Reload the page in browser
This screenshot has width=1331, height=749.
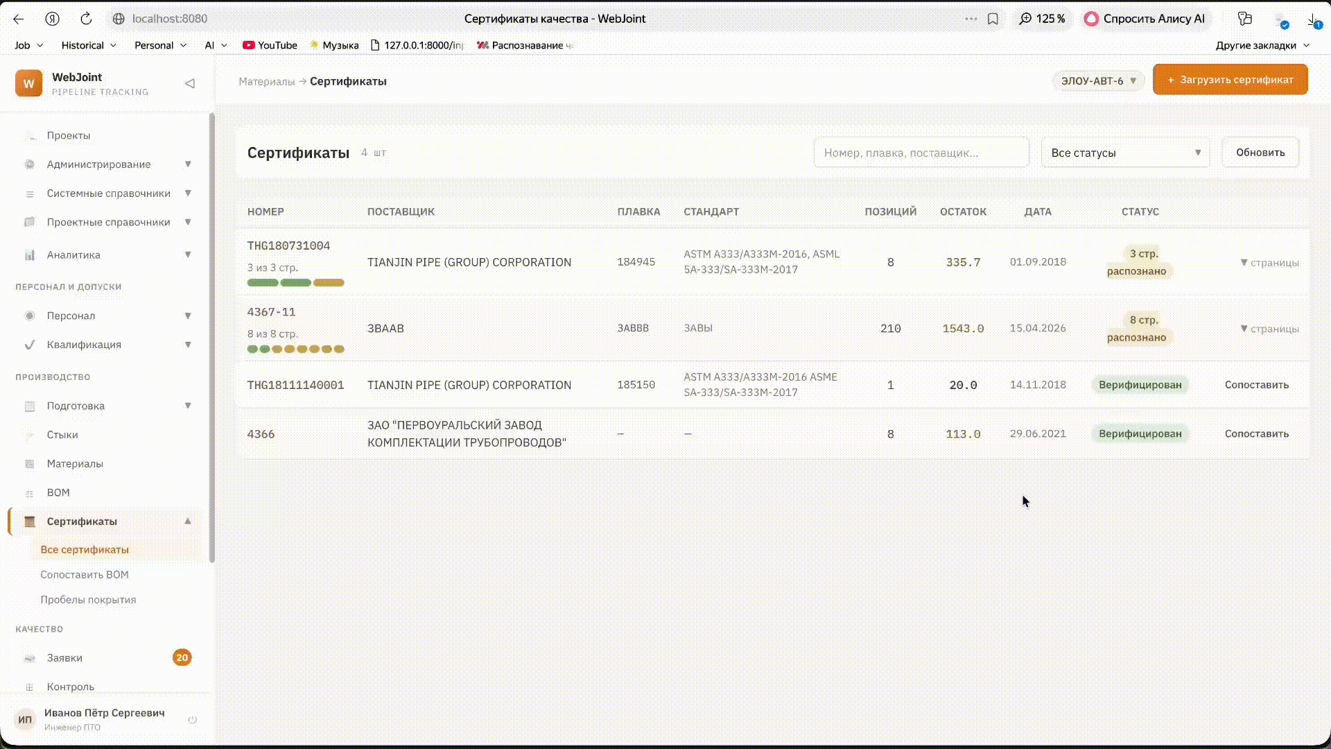(x=86, y=19)
